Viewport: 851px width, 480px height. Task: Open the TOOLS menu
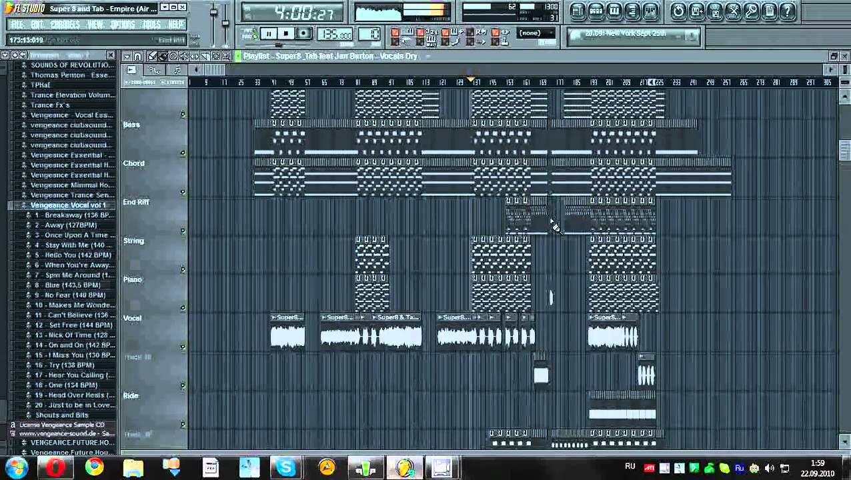click(151, 25)
